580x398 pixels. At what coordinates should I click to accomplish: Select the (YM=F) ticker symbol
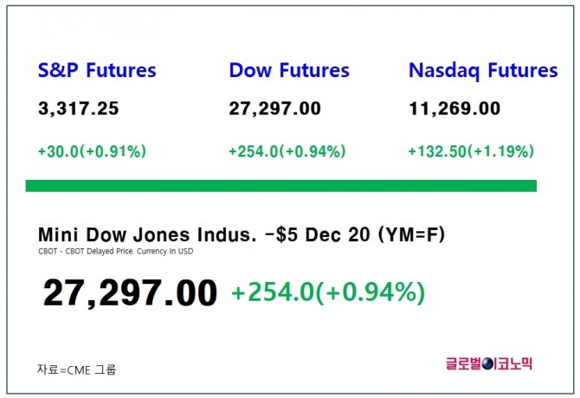click(x=405, y=234)
